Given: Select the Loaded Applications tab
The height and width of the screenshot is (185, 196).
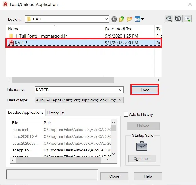Looking at the screenshot, I should 26,113.
